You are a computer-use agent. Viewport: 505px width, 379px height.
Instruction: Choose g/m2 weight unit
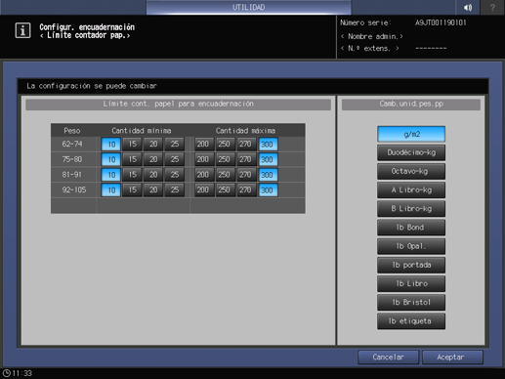point(411,134)
